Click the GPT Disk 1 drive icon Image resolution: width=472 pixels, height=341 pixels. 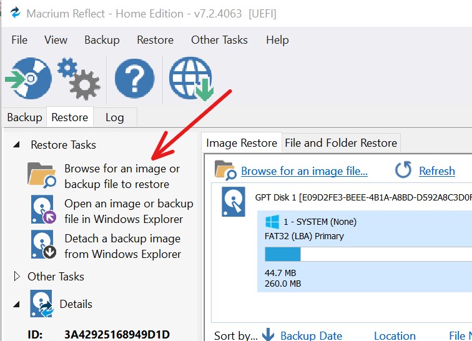(234, 202)
